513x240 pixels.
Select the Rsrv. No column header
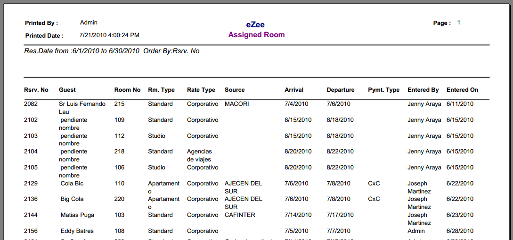(x=36, y=89)
